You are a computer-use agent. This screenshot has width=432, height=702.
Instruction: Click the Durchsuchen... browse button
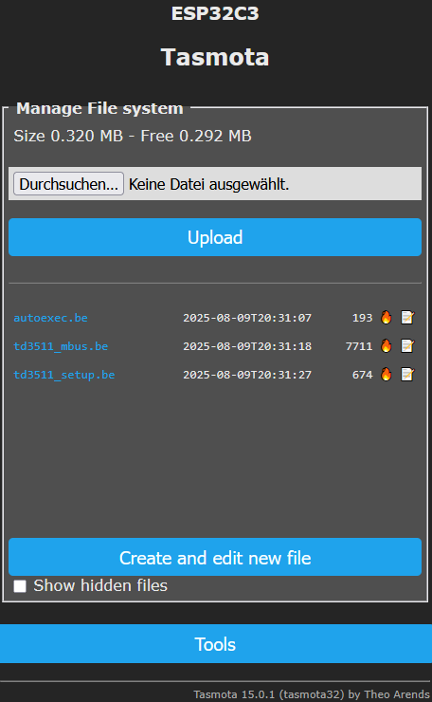[68, 184]
